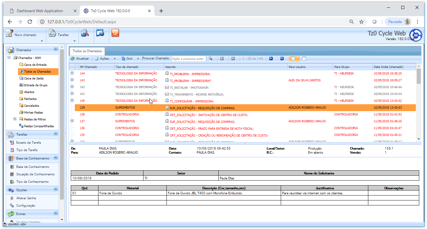Open the browser window globe icon
The height and width of the screenshot is (229, 427).
pyautogui.click(x=100, y=33)
